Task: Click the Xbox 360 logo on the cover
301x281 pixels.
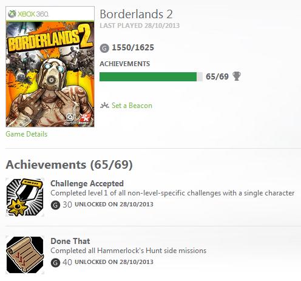Action: 29,14
